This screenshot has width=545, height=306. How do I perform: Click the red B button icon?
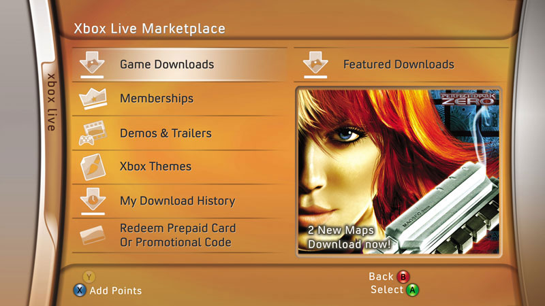pos(403,277)
